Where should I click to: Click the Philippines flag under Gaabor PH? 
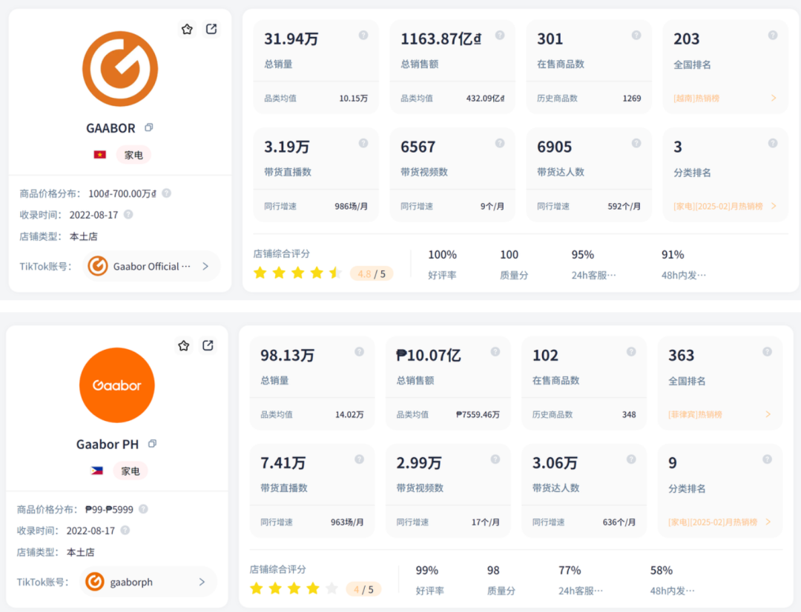[x=96, y=470]
